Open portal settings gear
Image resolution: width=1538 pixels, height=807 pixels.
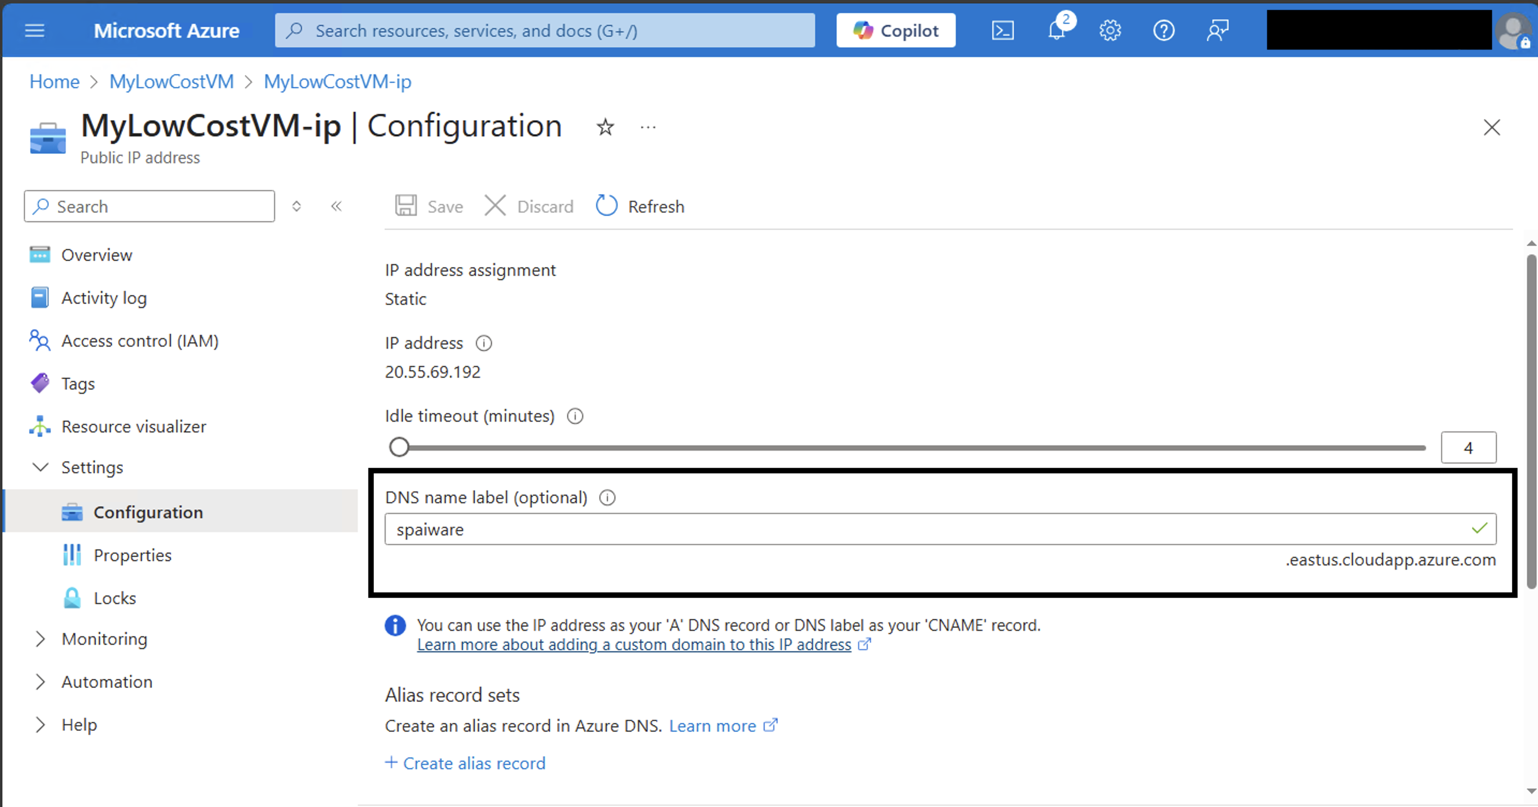point(1110,31)
